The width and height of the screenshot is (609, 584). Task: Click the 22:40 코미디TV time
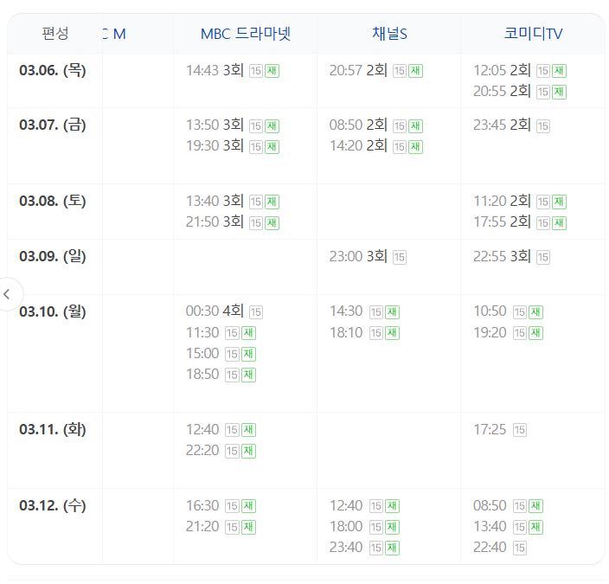[x=490, y=548]
